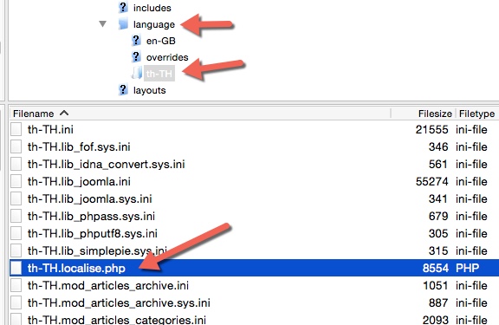Click the file icon of th-TH.lib_phputf8.sys.ini
499x325 pixels.
(16, 233)
